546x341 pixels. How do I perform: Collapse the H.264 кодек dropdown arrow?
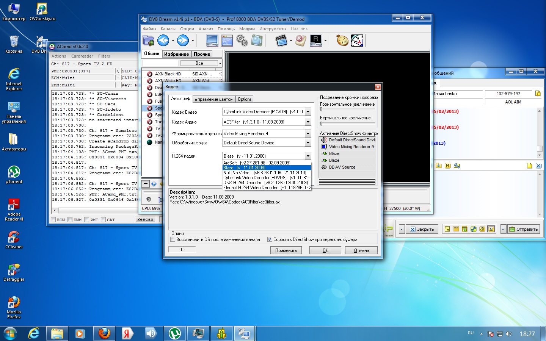[308, 156]
